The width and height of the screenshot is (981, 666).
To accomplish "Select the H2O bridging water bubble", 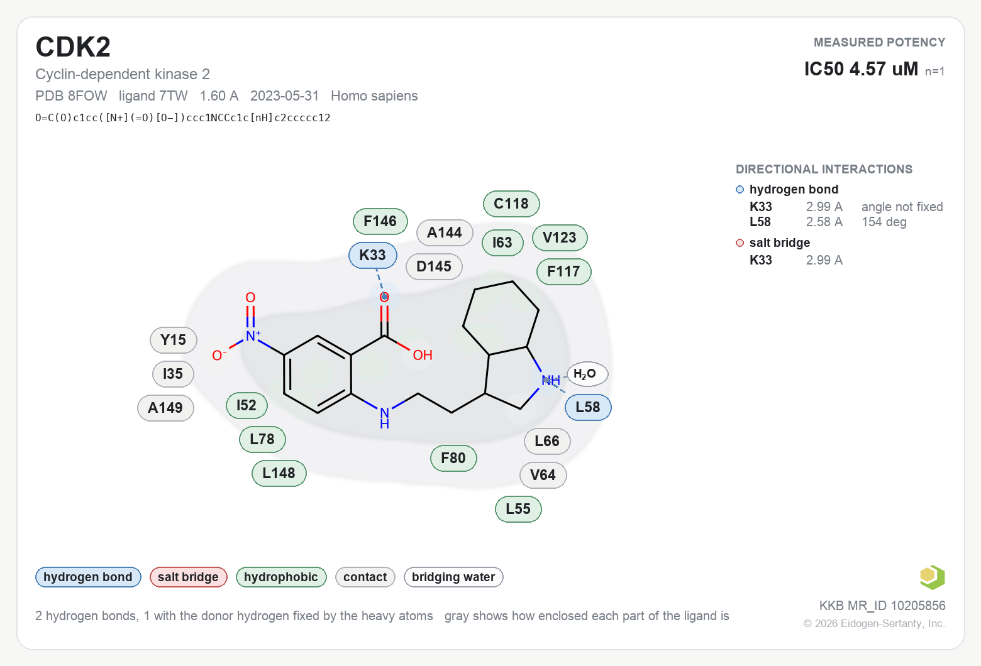I will coord(587,374).
